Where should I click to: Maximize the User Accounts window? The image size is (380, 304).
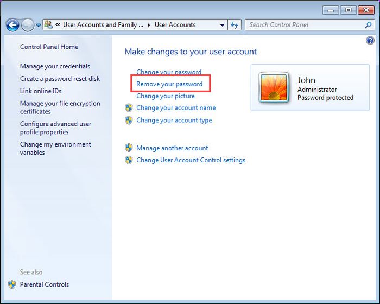tap(349, 10)
